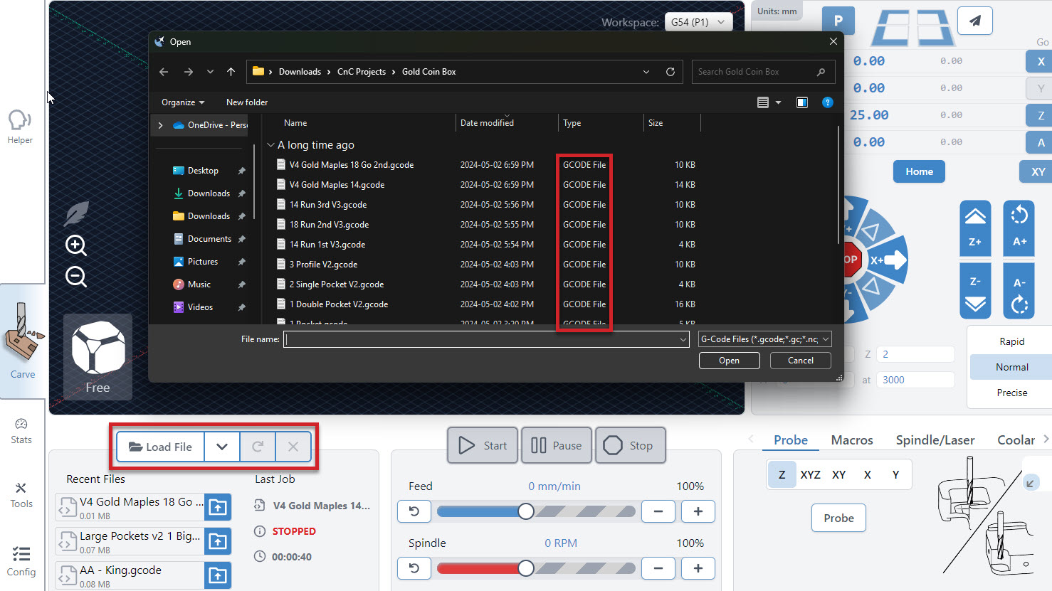This screenshot has height=591, width=1052.
Task: Toggle XYZ probe axis option
Action: point(810,474)
